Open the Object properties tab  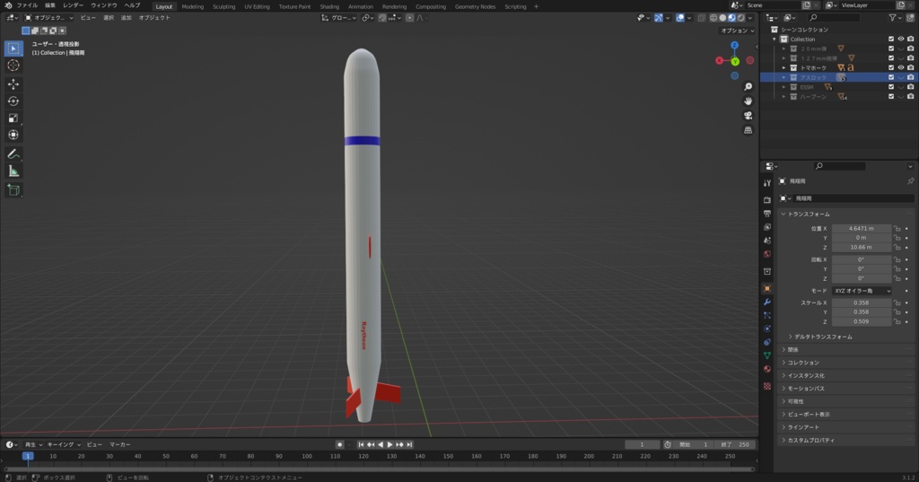point(767,288)
